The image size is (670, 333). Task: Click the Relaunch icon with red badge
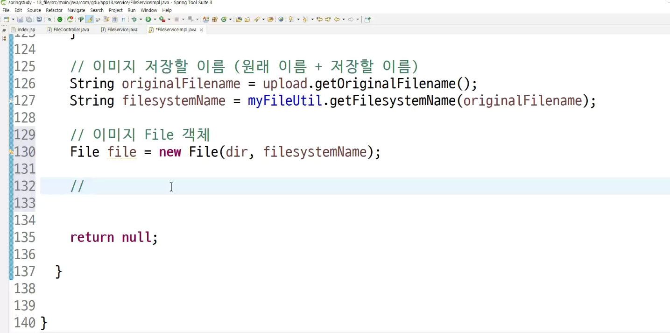(x=70, y=19)
